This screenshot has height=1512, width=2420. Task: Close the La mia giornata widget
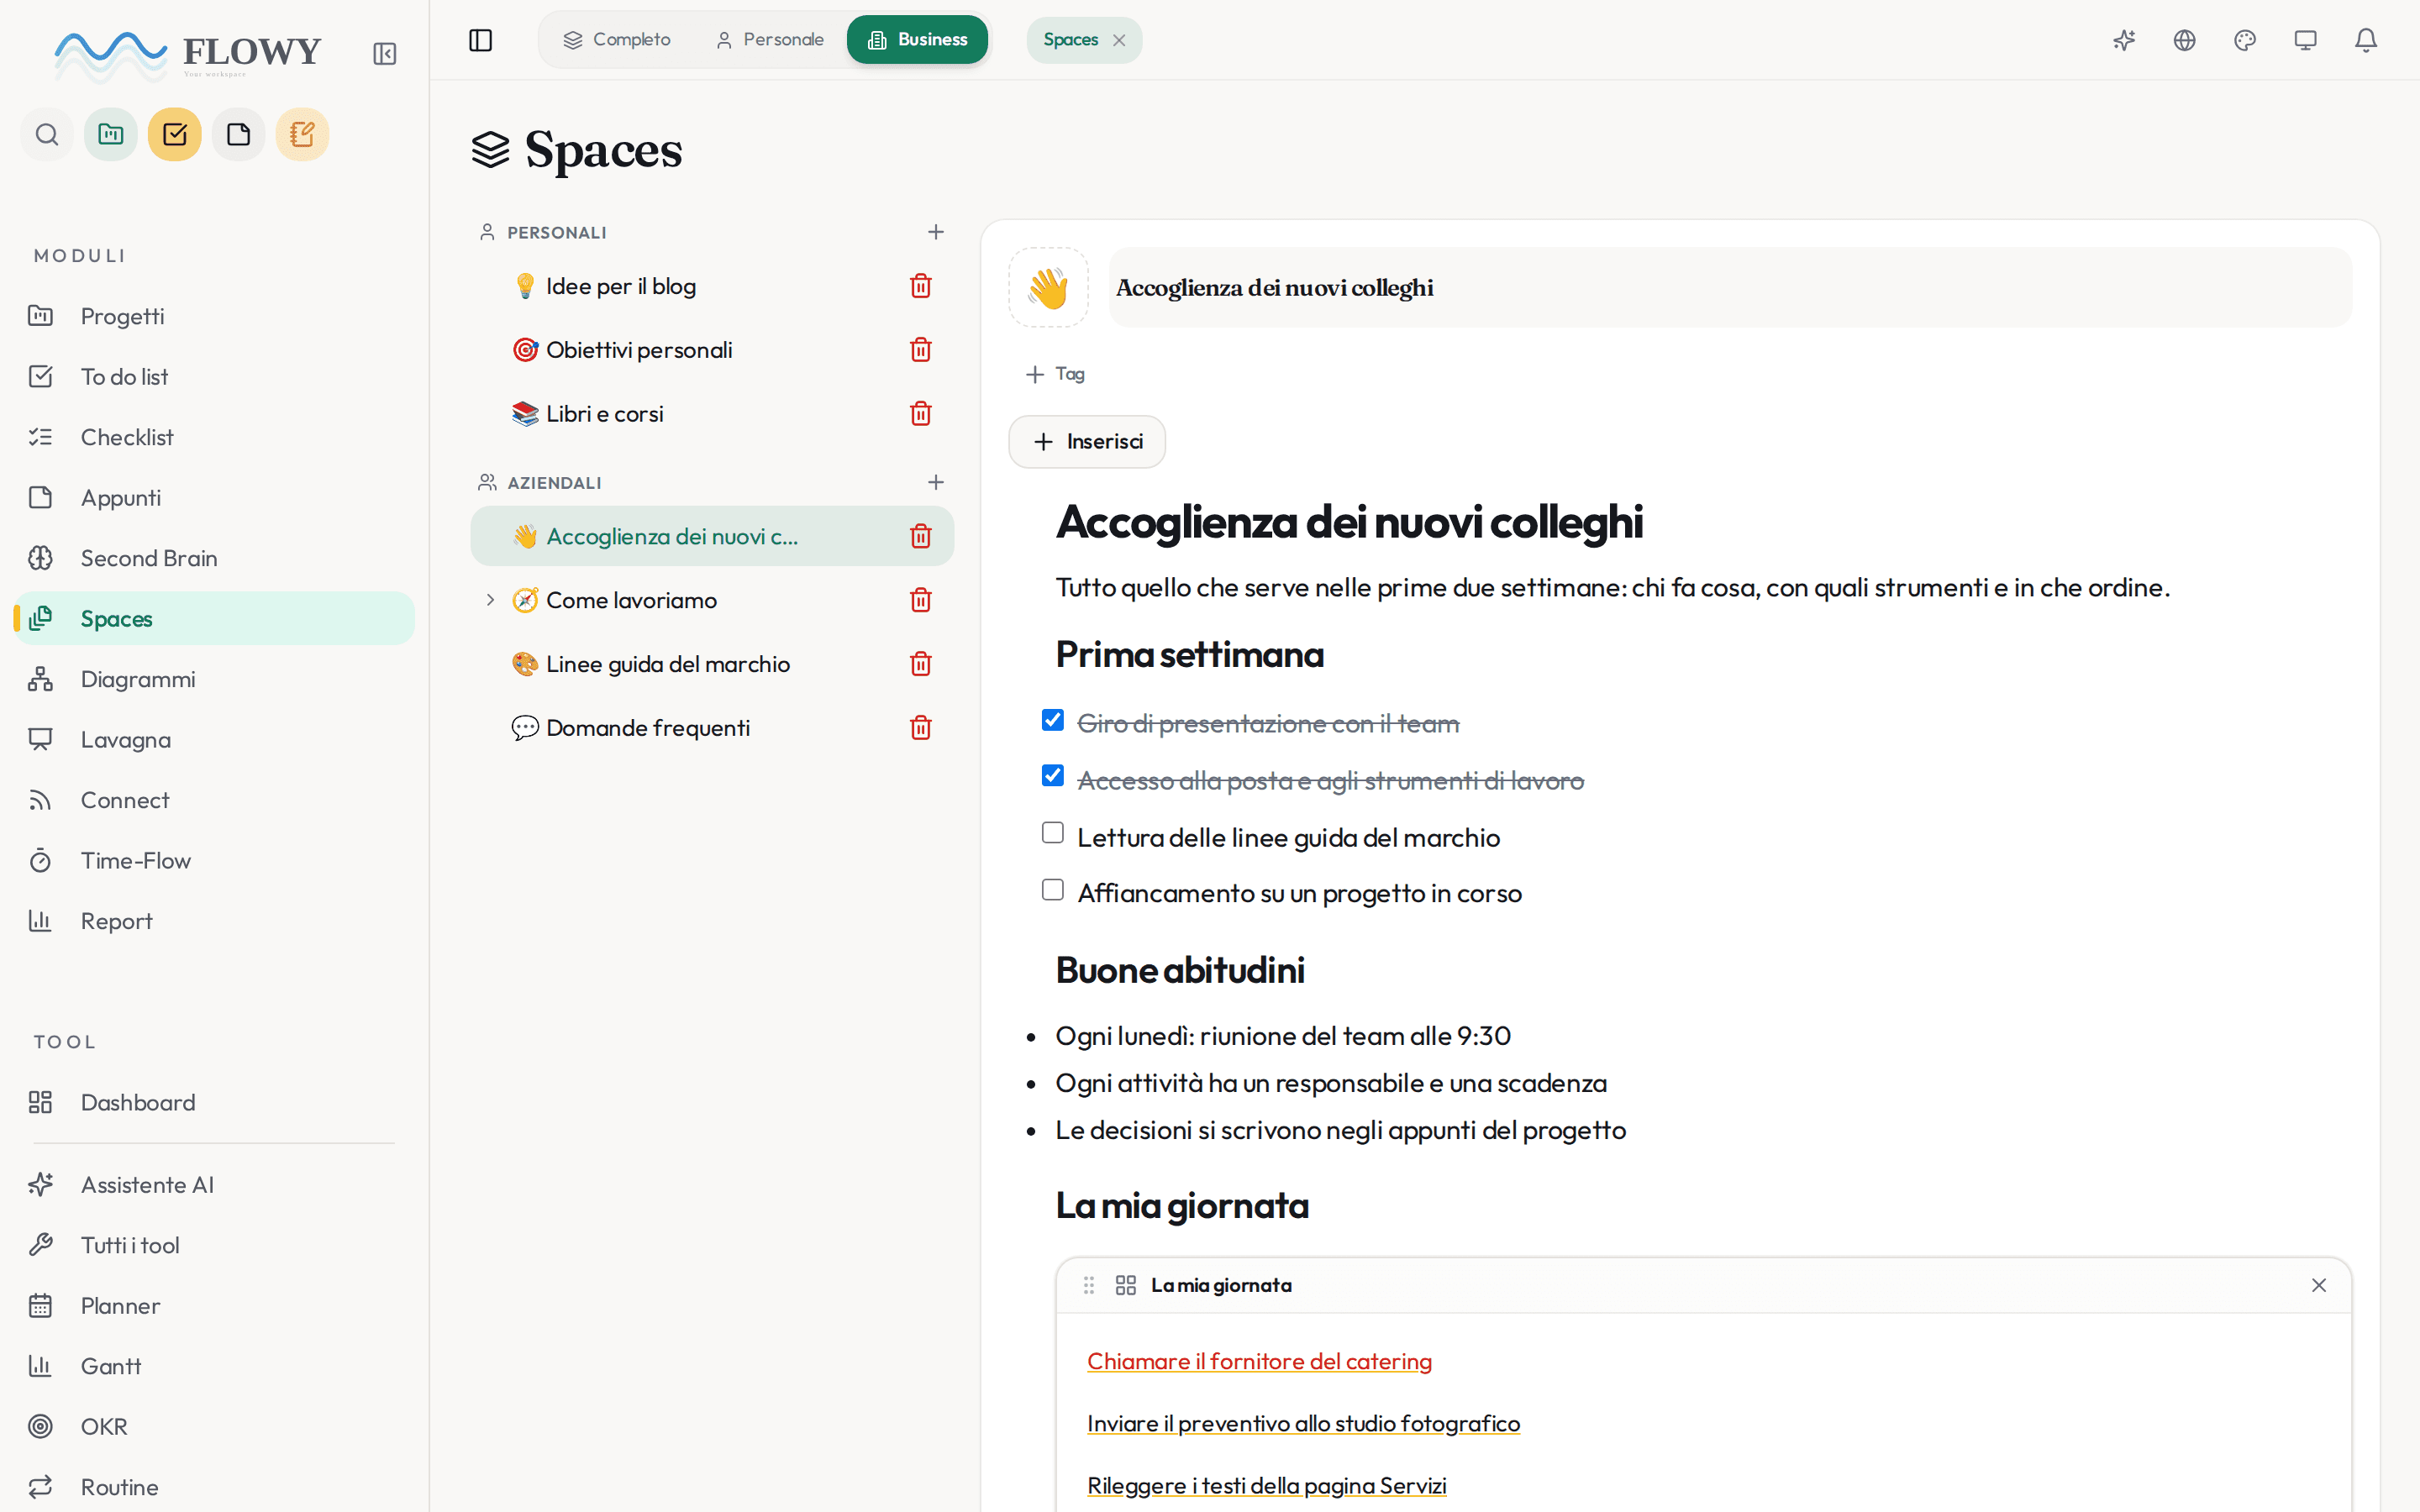click(2319, 1285)
